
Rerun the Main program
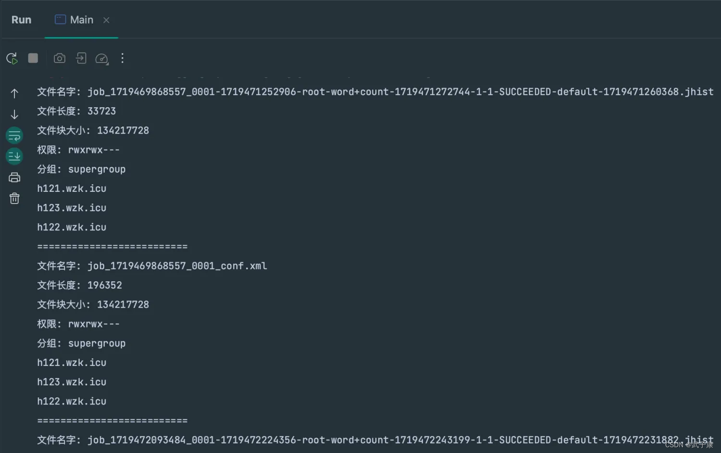12,59
